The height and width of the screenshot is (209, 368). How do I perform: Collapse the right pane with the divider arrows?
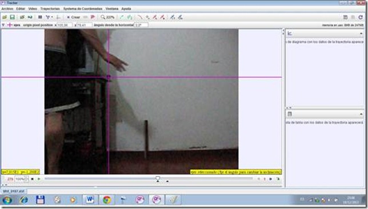[x=283, y=32]
